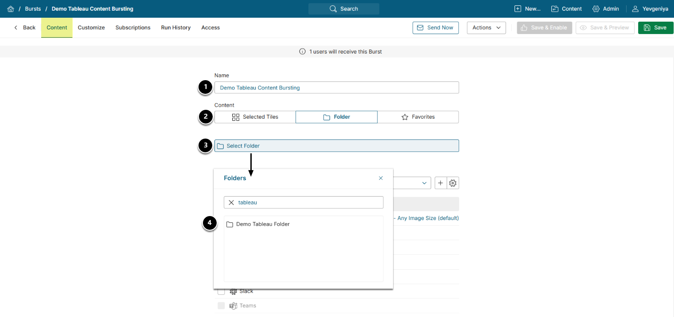Click the folder search field containing tableau
Screen dimensions: 674x317
(x=304, y=202)
